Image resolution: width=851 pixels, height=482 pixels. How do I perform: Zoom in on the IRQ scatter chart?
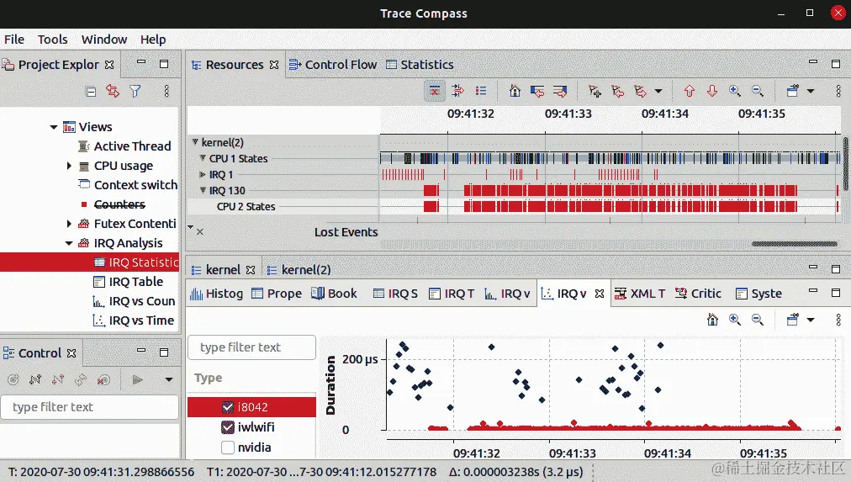click(x=735, y=320)
